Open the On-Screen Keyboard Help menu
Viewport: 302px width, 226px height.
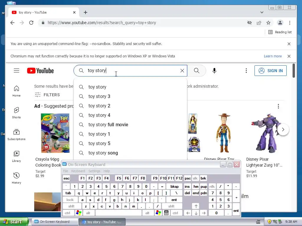(106, 171)
